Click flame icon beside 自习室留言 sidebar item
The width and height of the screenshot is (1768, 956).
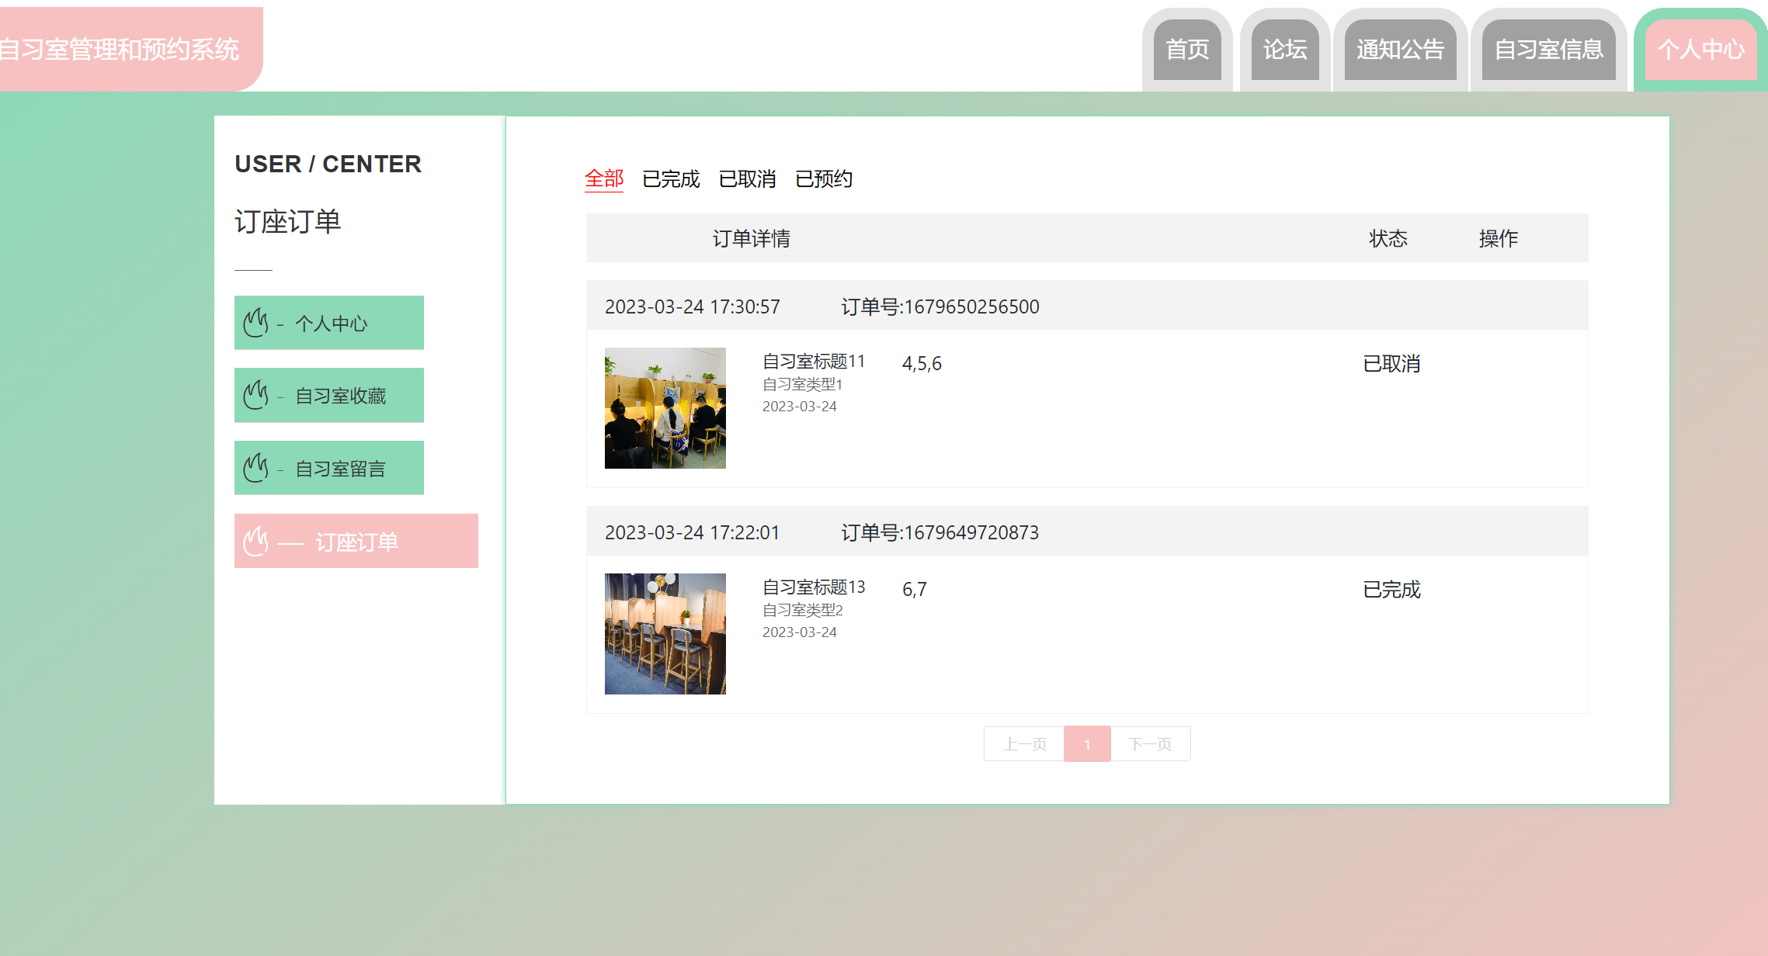pyautogui.click(x=255, y=468)
